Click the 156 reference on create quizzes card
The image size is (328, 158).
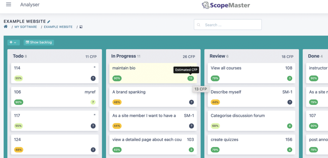(289, 139)
